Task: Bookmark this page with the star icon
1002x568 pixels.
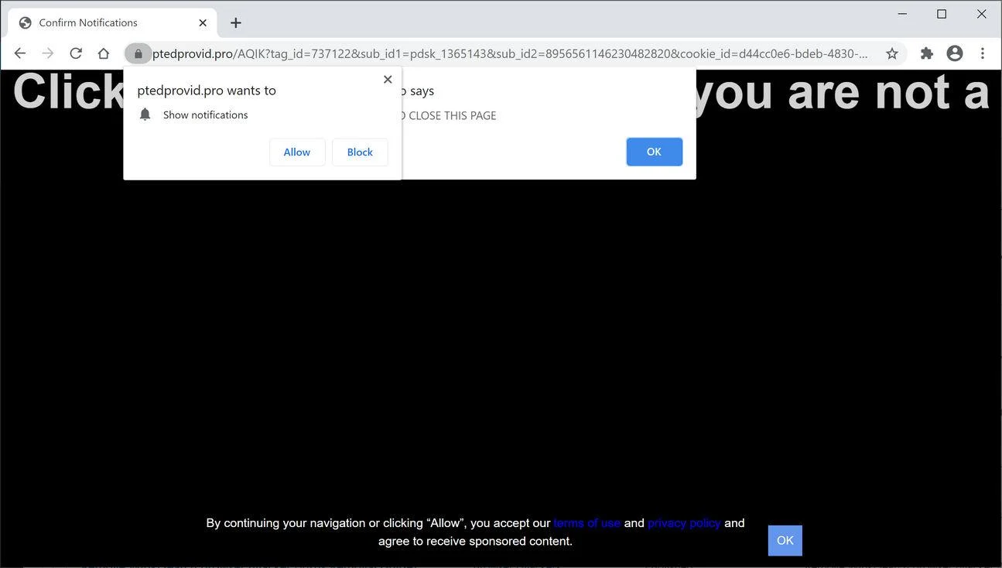Action: tap(892, 53)
